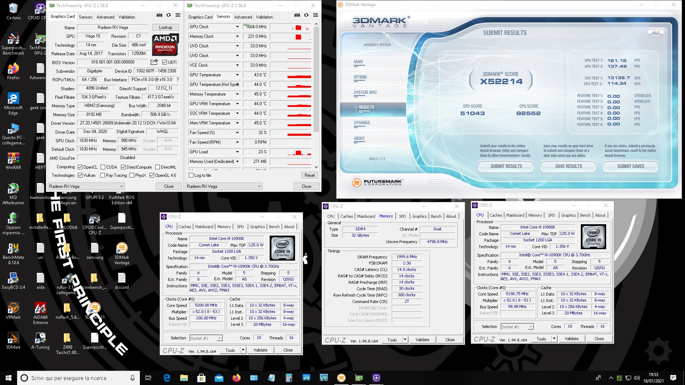
Task: Expand the GPU Clock sensor dropdown
Action: [237, 27]
